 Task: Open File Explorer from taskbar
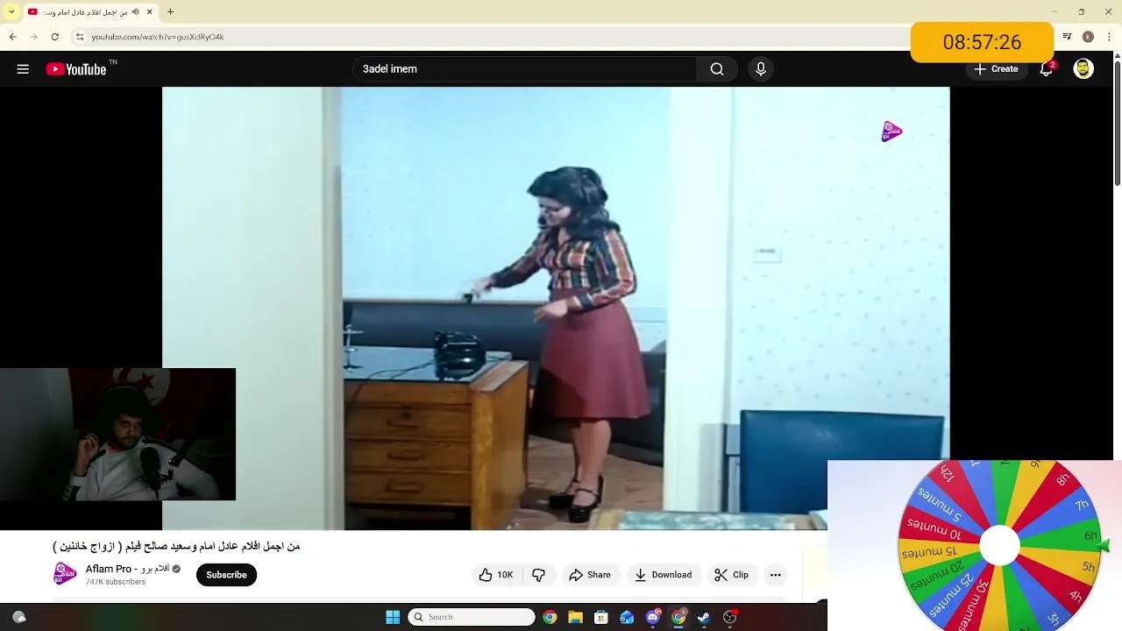575,617
